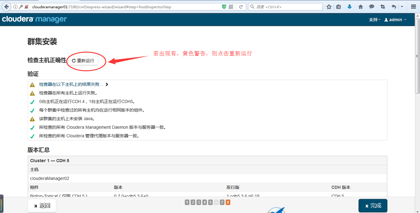Go to wizard step 1

click(187, 202)
